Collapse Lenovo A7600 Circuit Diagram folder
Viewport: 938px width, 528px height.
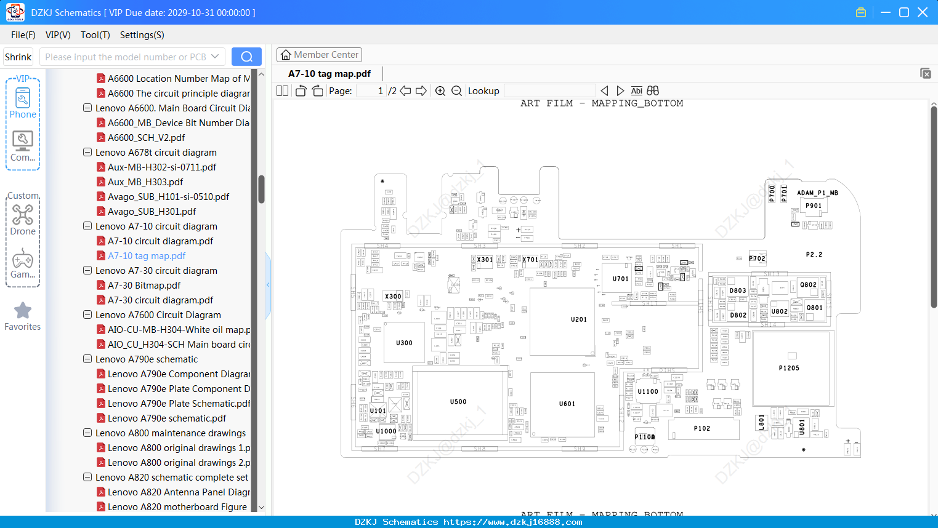(x=87, y=314)
